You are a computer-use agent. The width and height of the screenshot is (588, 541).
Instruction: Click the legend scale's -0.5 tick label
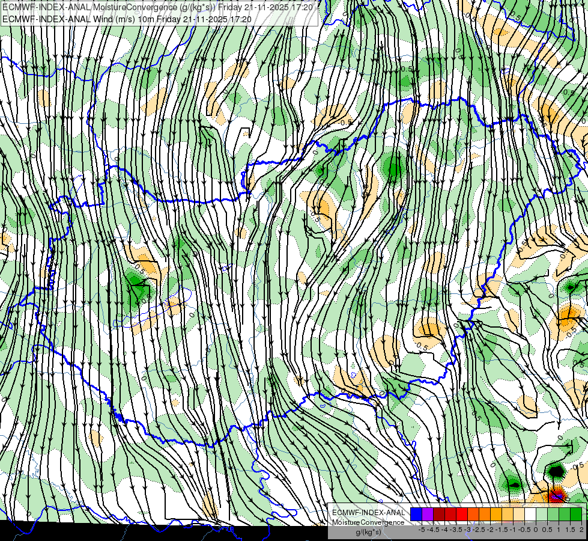pyautogui.click(x=524, y=530)
